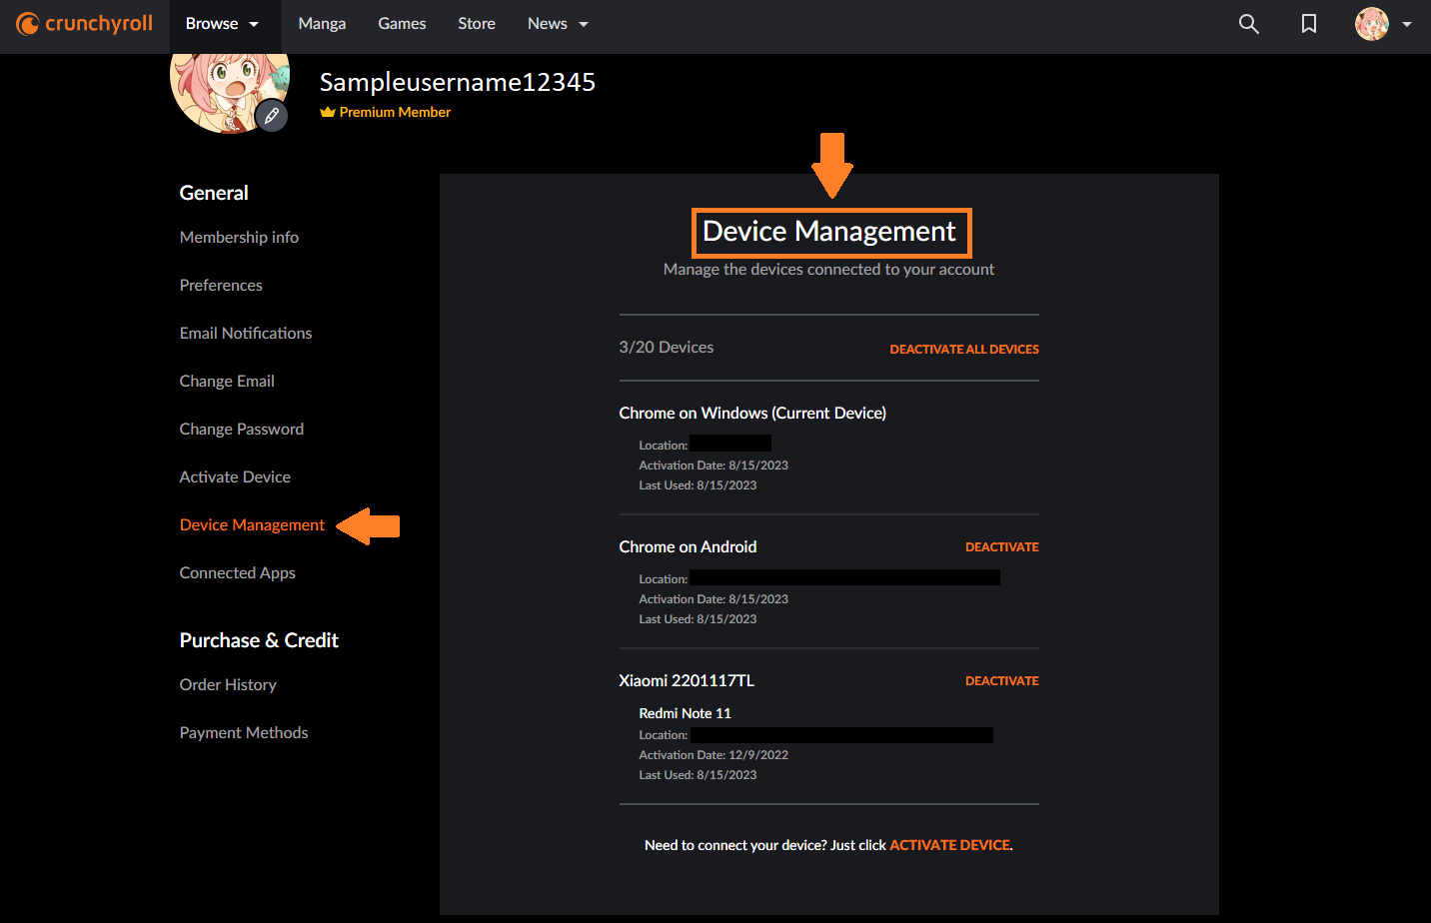
Task: Open Order History
Action: point(228,684)
